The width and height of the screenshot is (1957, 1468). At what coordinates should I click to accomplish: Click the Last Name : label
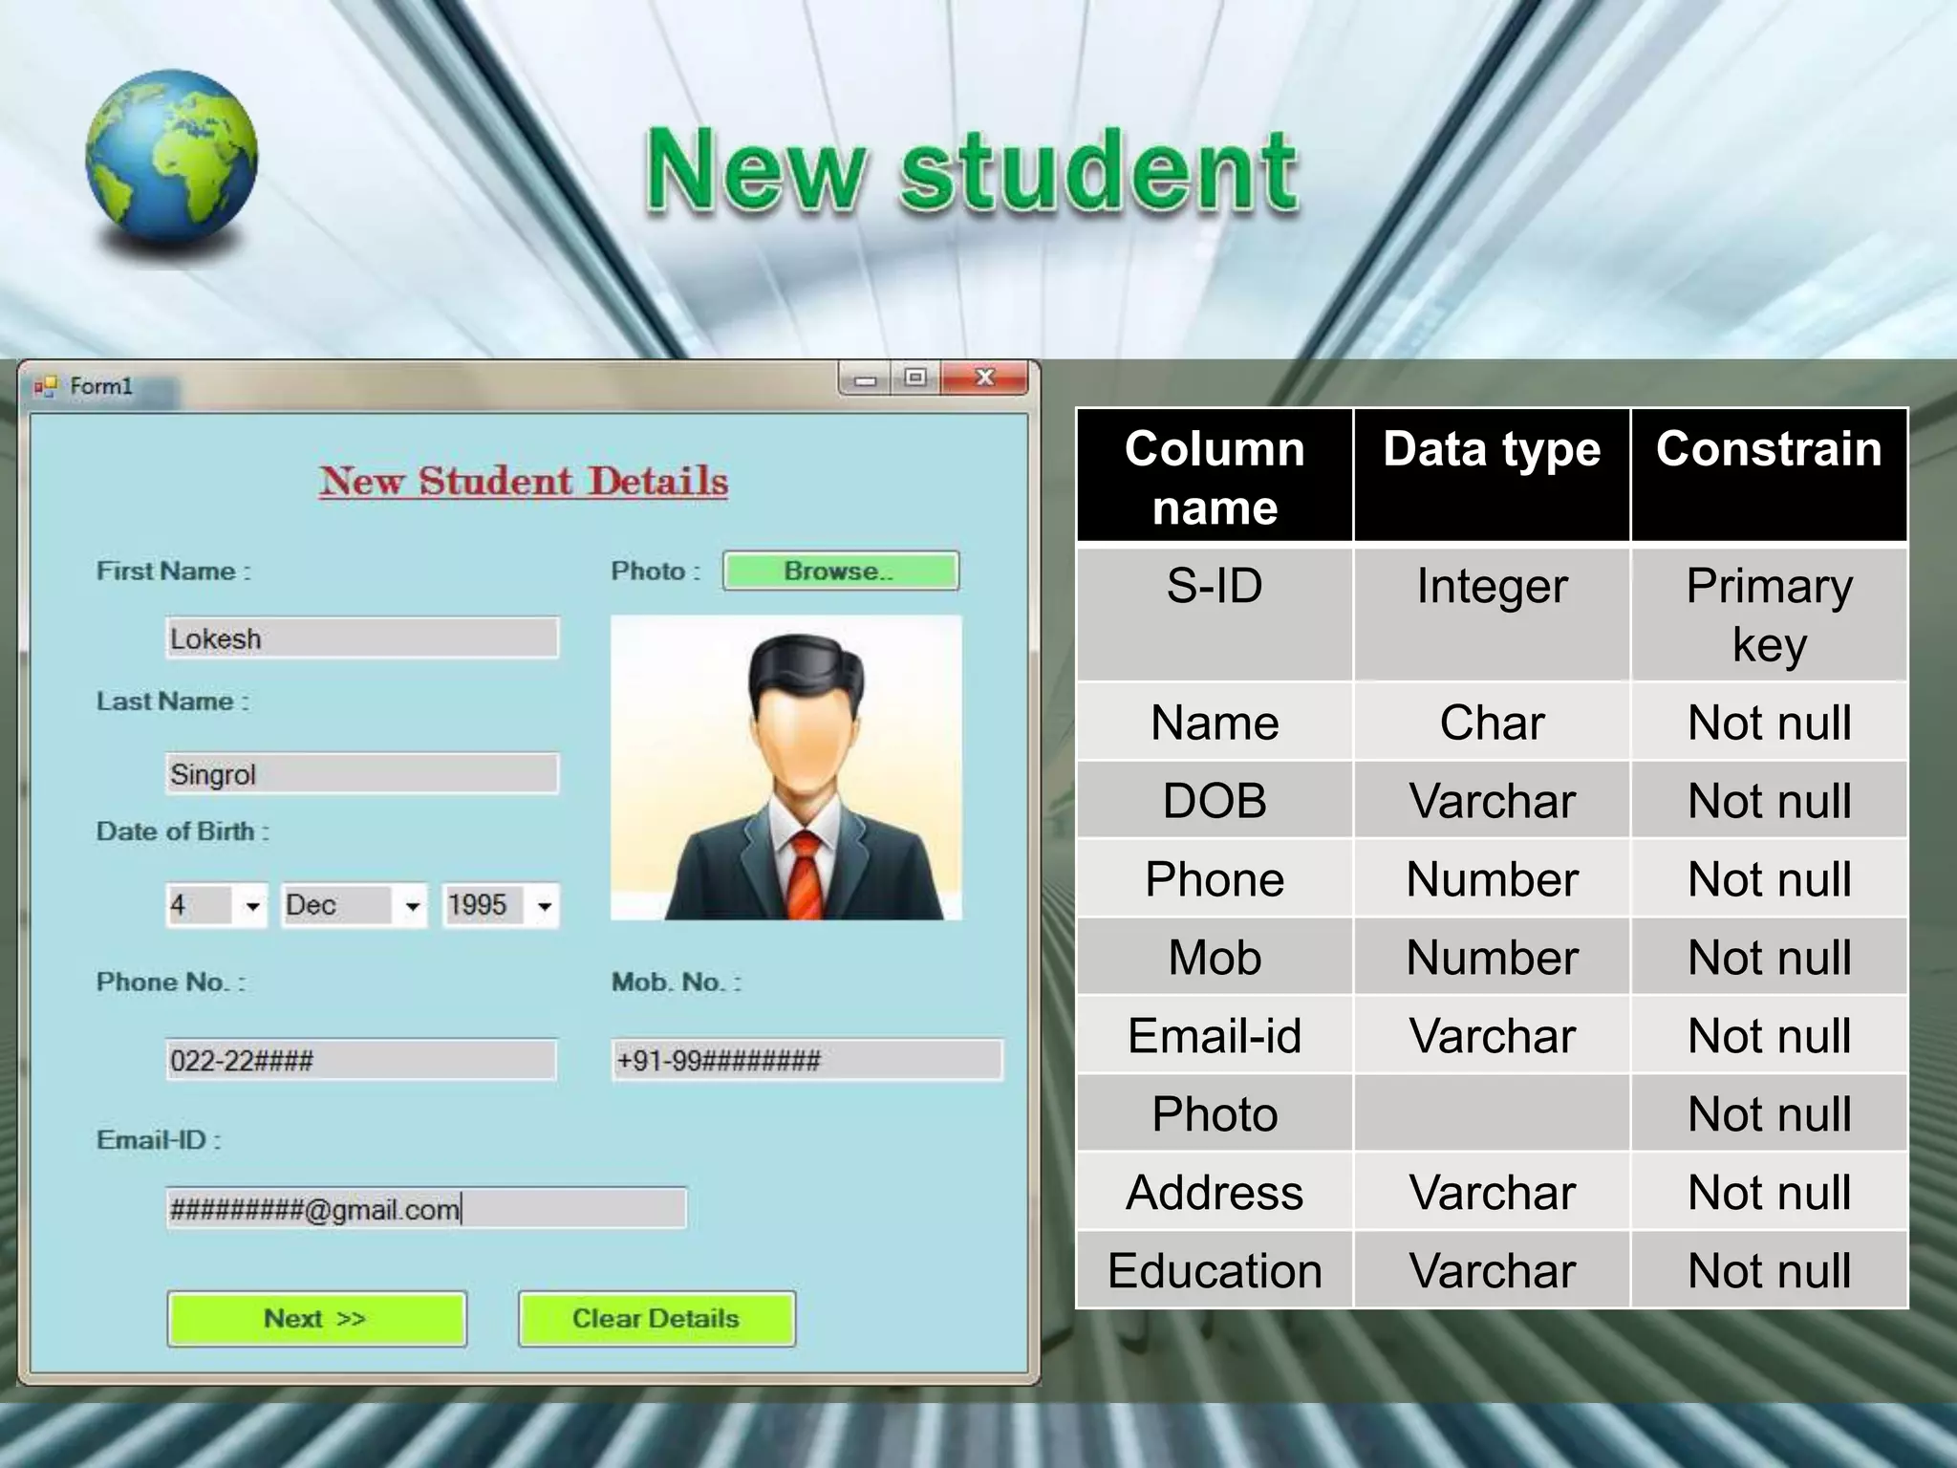172,702
